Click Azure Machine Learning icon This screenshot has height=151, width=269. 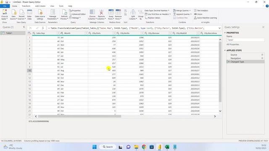[195, 18]
